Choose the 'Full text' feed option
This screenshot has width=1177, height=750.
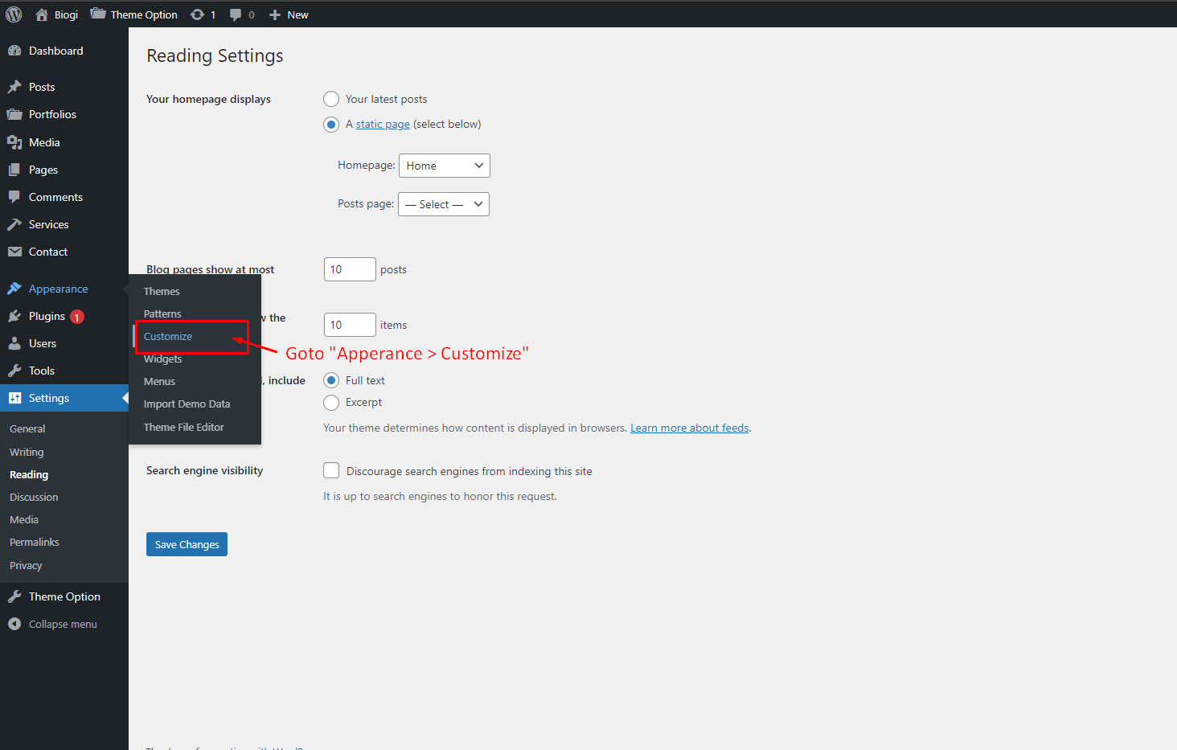331,380
